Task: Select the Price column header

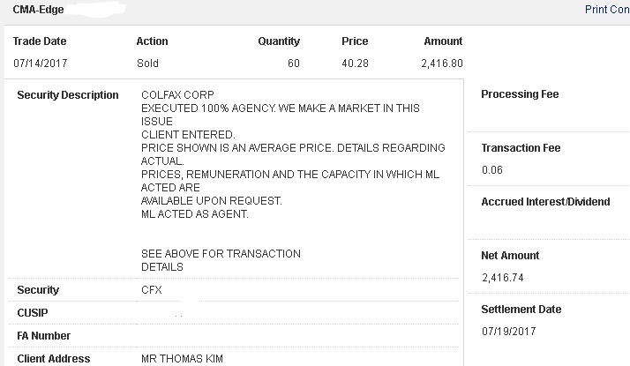Action: coord(355,41)
